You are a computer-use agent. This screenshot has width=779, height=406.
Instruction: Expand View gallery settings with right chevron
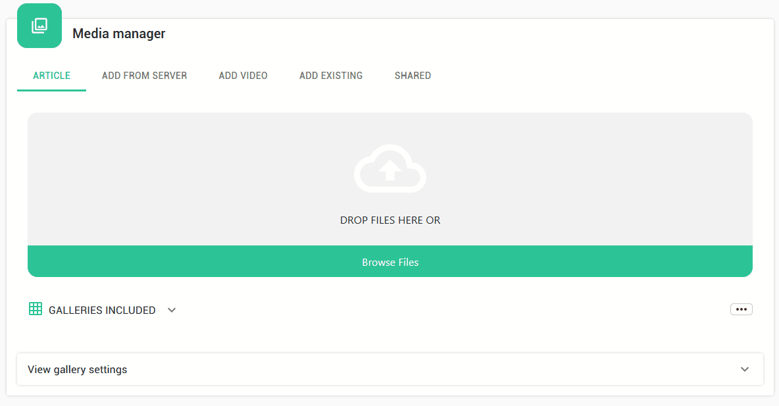744,369
